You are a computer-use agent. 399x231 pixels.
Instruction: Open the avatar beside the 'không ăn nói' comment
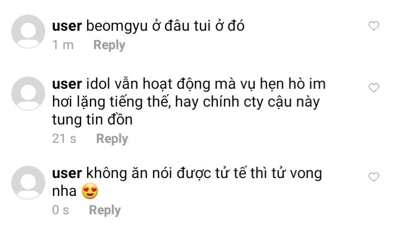[x=28, y=182]
